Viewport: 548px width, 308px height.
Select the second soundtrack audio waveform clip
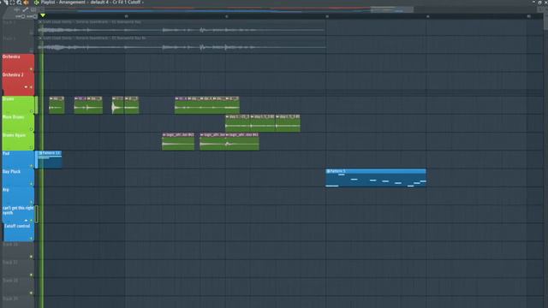pos(182,44)
